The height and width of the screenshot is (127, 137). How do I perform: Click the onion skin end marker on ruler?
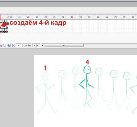pos(8,17)
